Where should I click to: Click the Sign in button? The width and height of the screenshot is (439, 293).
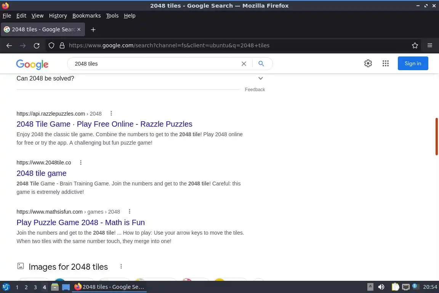point(413,63)
